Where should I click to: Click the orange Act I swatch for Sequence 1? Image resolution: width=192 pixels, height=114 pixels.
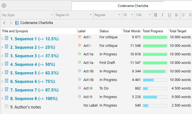[80, 37]
